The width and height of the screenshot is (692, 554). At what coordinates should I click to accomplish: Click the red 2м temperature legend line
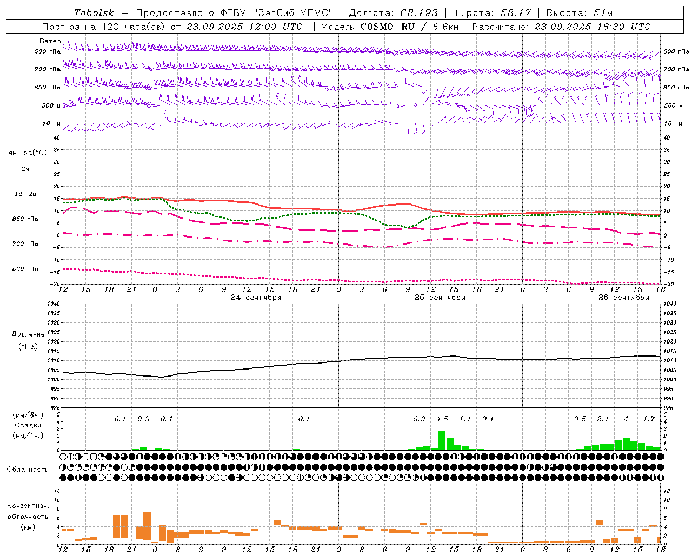click(x=25, y=175)
